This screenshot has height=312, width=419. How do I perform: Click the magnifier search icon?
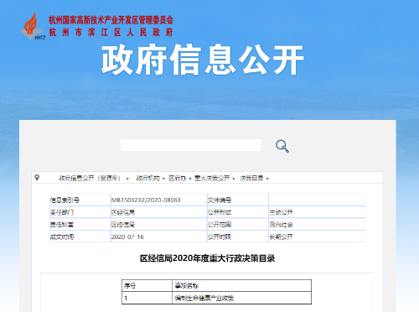pos(282,146)
